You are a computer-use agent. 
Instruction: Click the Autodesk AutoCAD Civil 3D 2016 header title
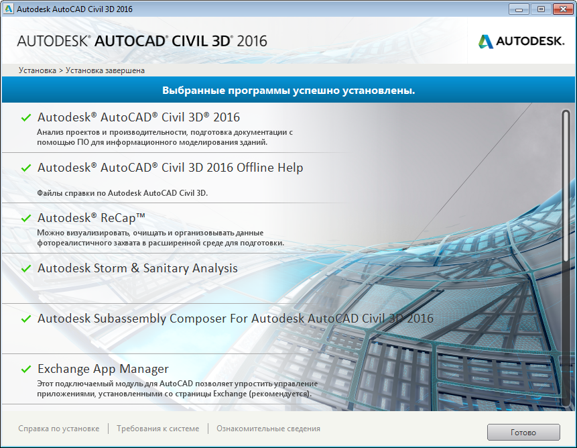click(x=142, y=41)
